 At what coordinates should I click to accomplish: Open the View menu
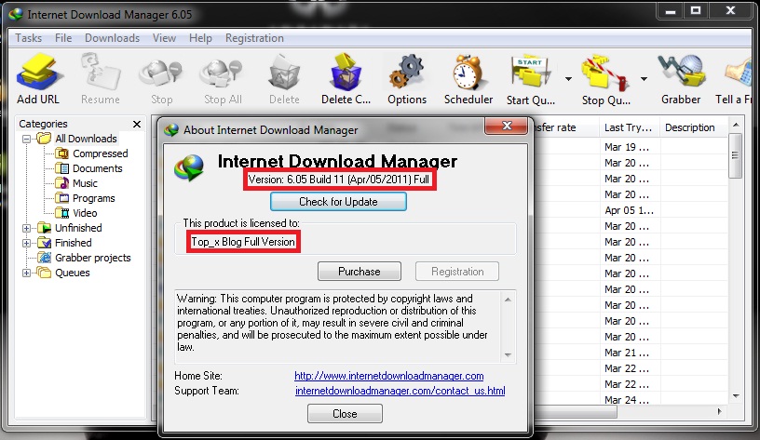164,38
